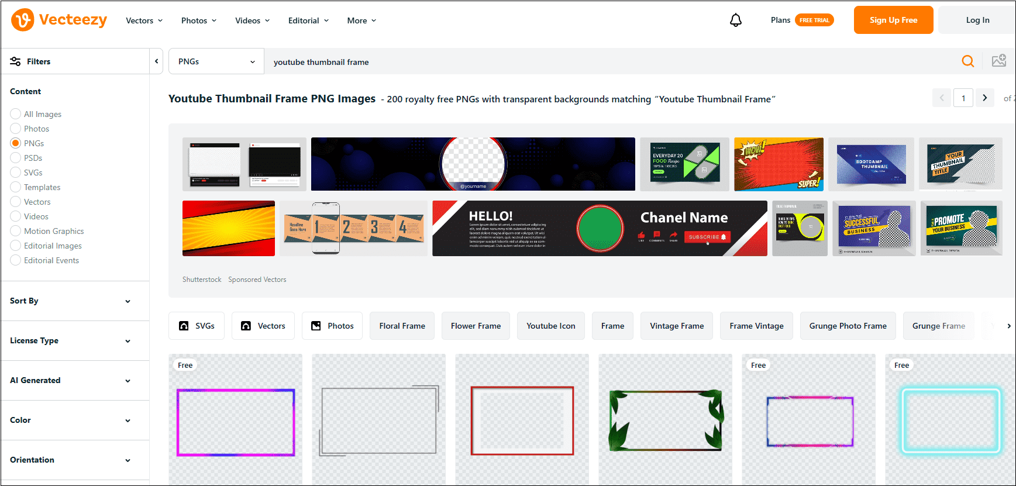Open the PNGs search type dropdown
1016x486 pixels.
click(216, 61)
